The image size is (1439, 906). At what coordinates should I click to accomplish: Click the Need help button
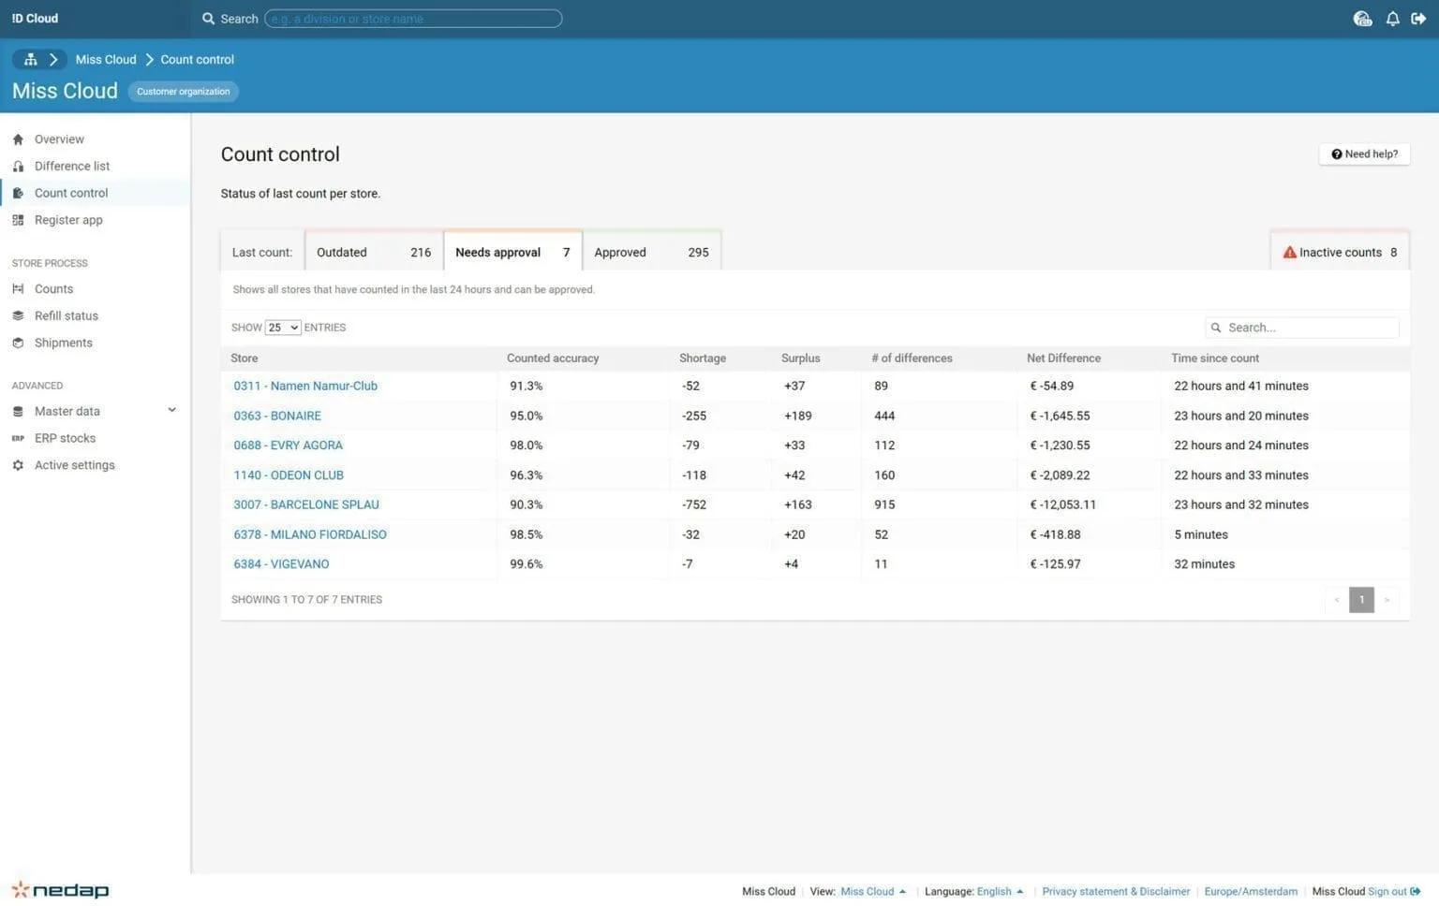click(x=1364, y=153)
